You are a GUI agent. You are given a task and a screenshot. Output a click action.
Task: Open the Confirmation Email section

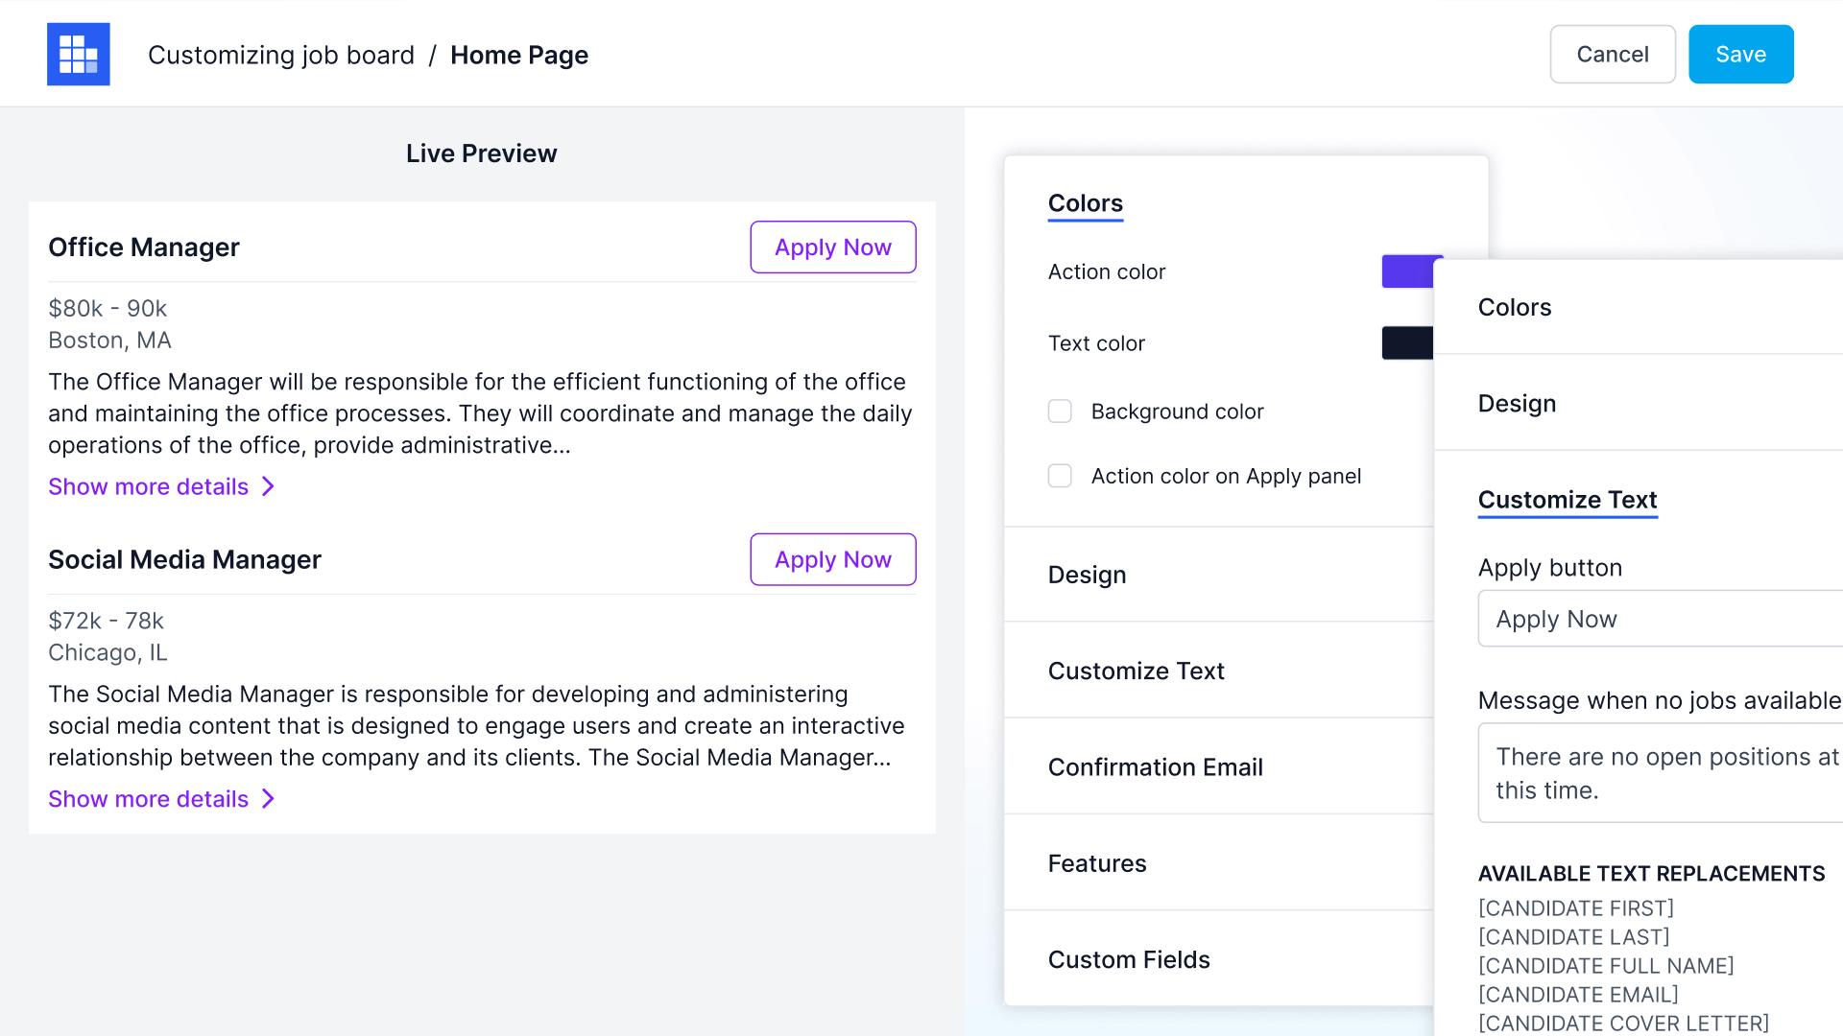[x=1155, y=767]
